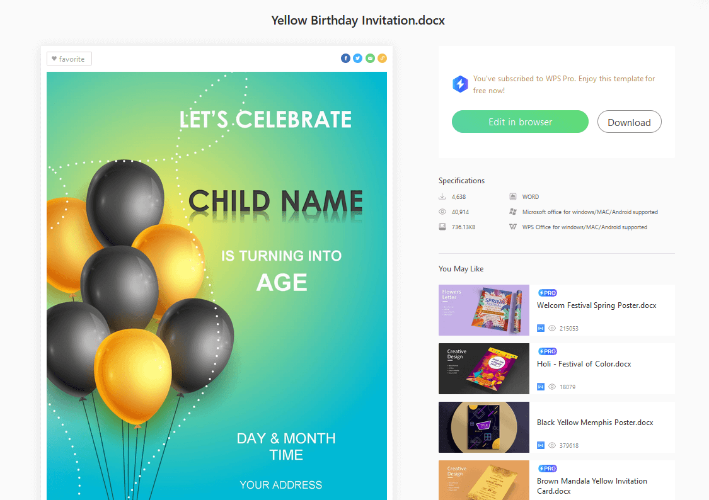Viewport: 709px width, 500px height.
Task: Click the WPS Pro lightning badge icon
Action: (460, 84)
